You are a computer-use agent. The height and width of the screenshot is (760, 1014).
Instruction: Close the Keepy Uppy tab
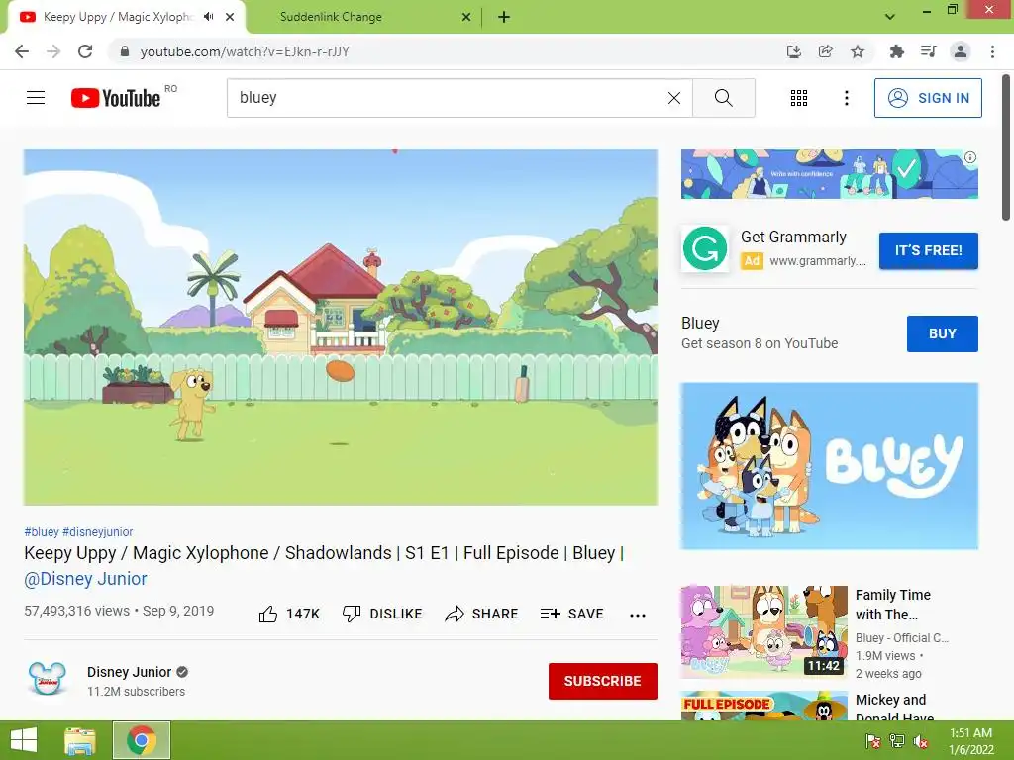coord(230,17)
